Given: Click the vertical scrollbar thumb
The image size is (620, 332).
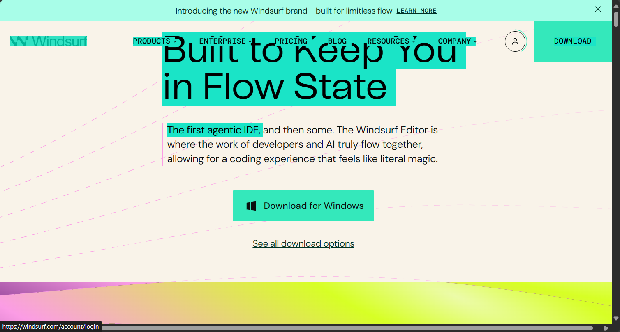Looking at the screenshot, I should point(616,19).
